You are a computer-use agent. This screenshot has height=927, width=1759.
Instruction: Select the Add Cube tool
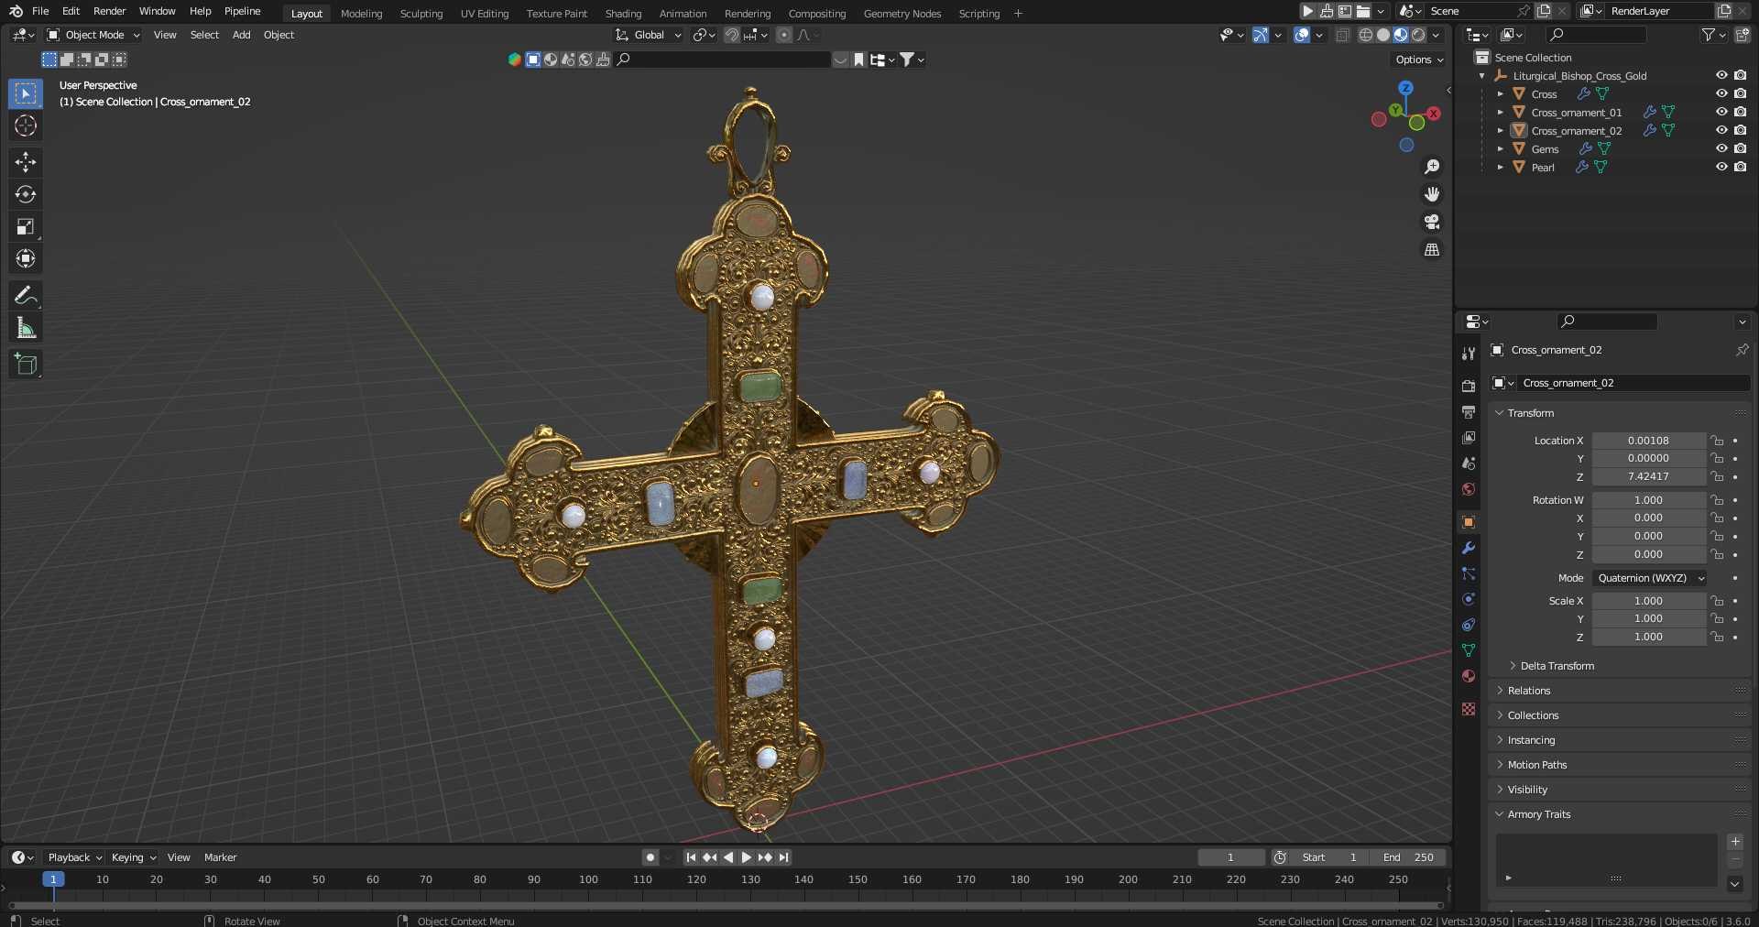[26, 364]
